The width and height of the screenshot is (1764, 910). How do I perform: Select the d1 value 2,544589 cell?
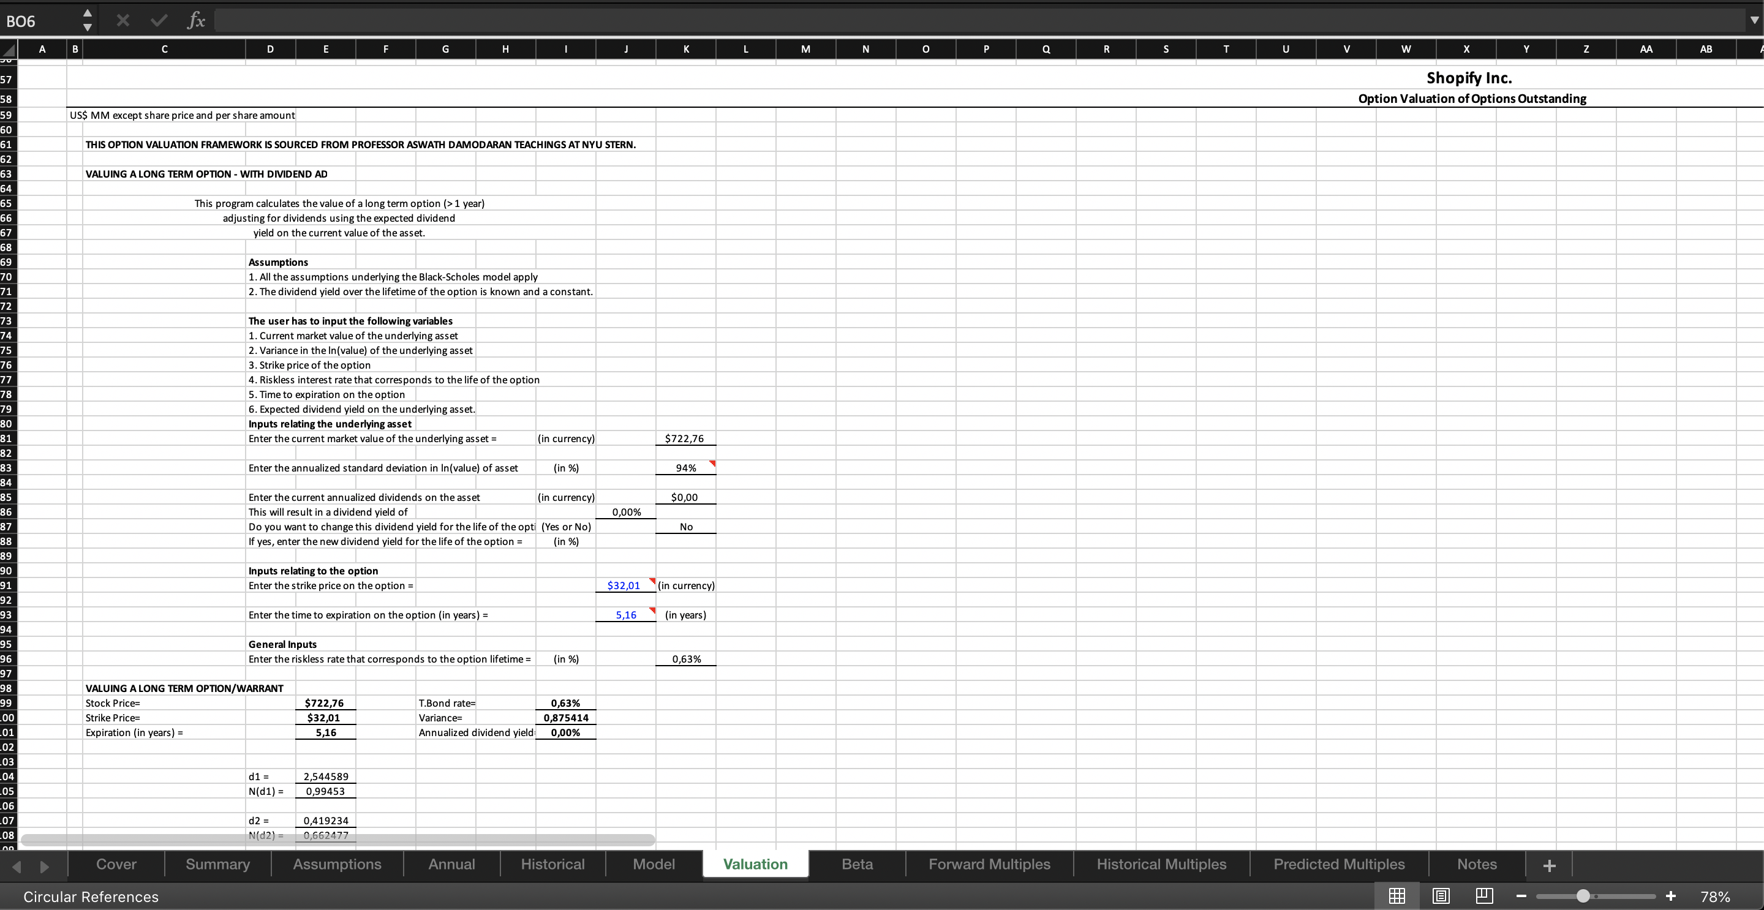pos(326,777)
